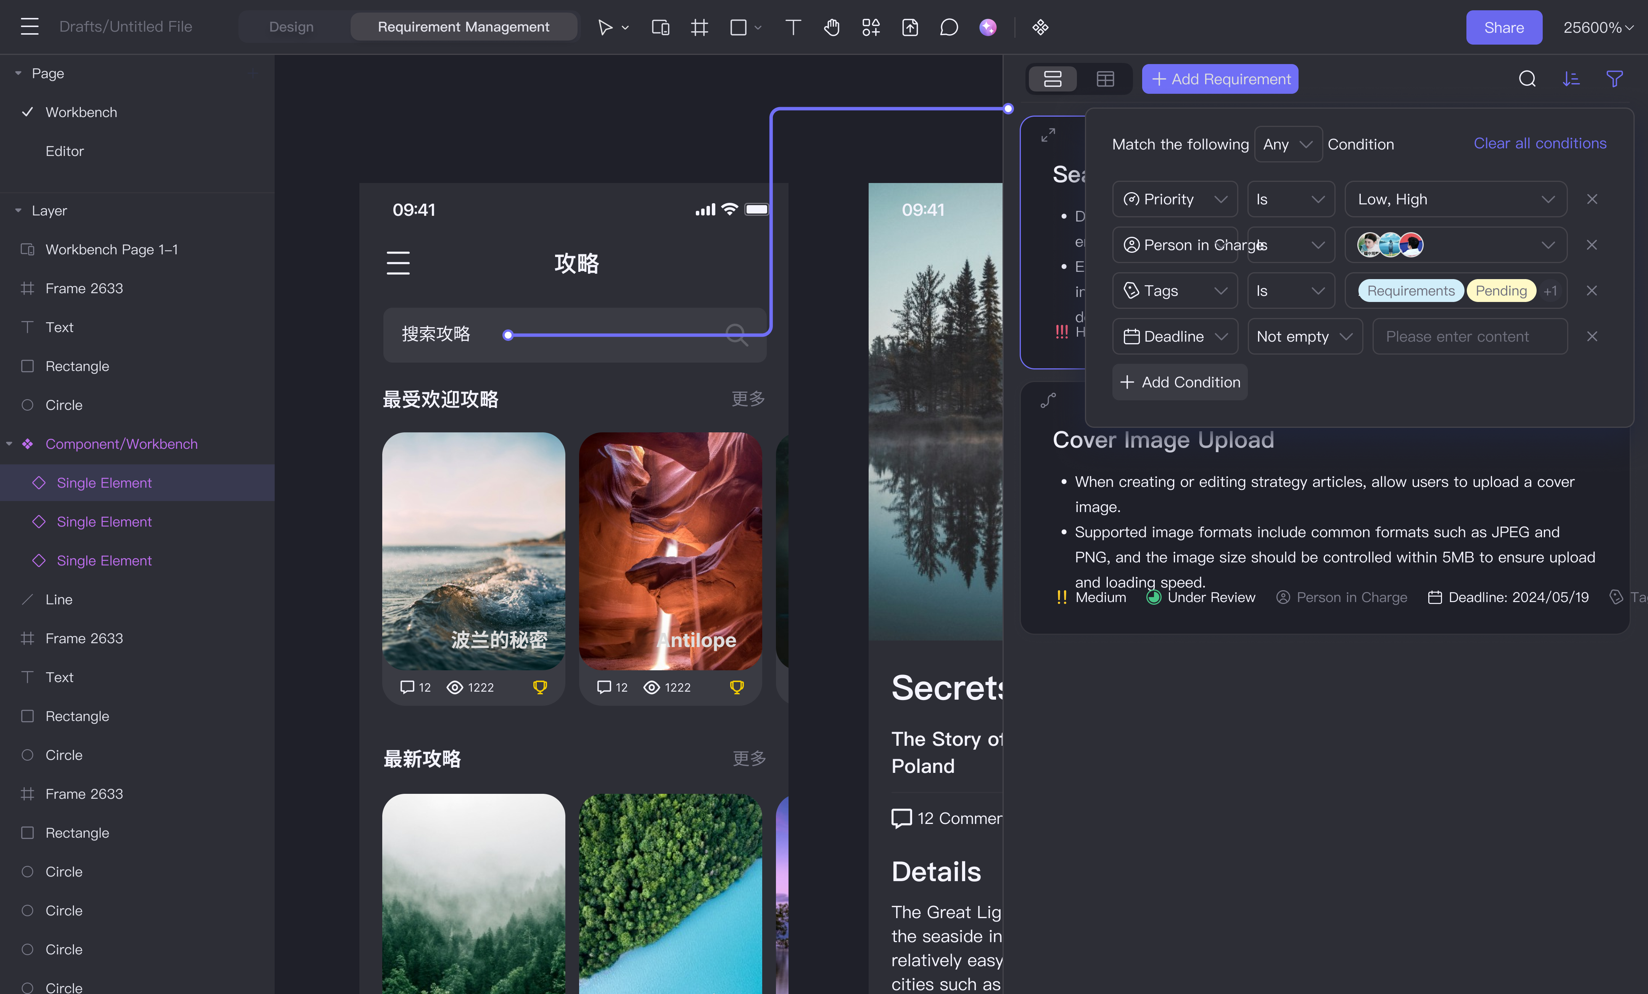Open the Not empty operator dropdown
The width and height of the screenshot is (1648, 994).
tap(1304, 336)
